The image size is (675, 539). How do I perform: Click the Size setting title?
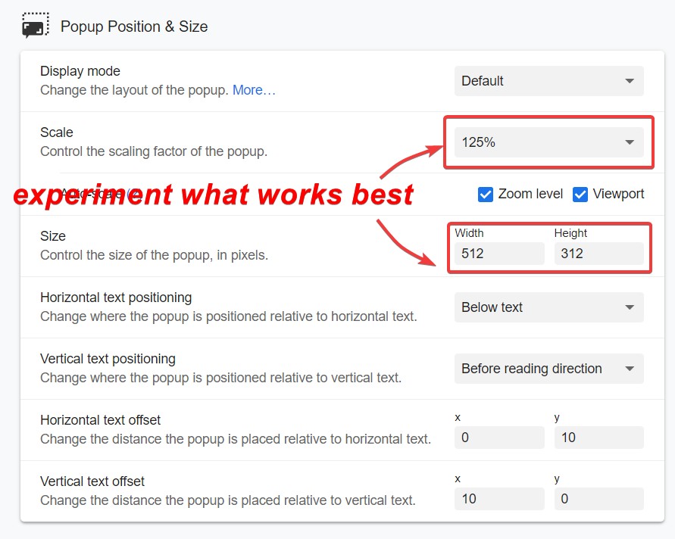point(53,236)
